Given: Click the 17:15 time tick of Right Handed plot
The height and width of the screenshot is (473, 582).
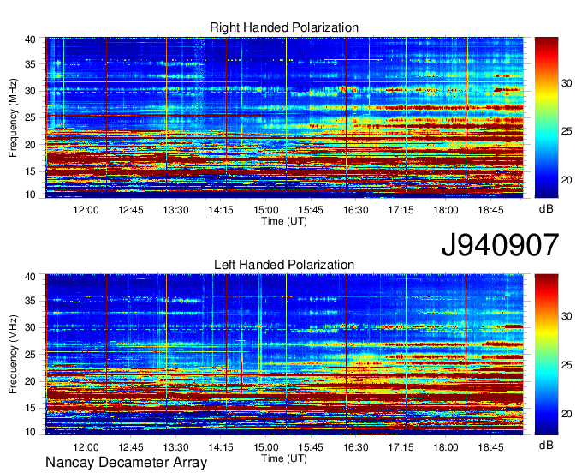Looking at the screenshot, I should [401, 210].
